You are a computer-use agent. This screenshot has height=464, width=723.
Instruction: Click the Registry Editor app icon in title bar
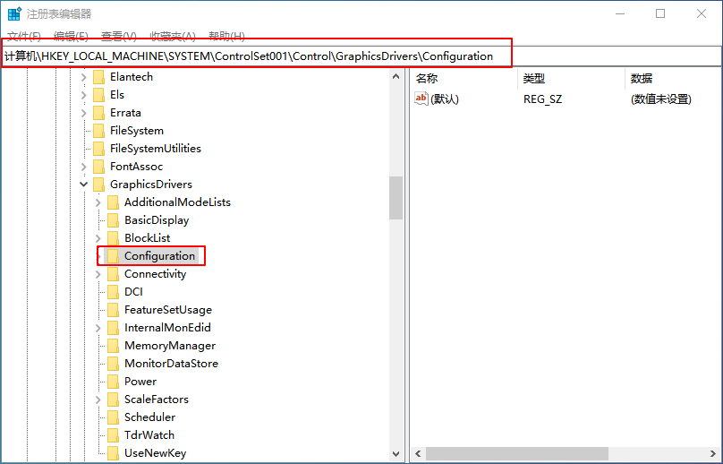pos(14,13)
